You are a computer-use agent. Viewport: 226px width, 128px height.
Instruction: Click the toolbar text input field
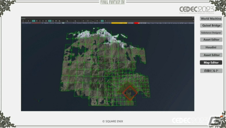[92, 21]
